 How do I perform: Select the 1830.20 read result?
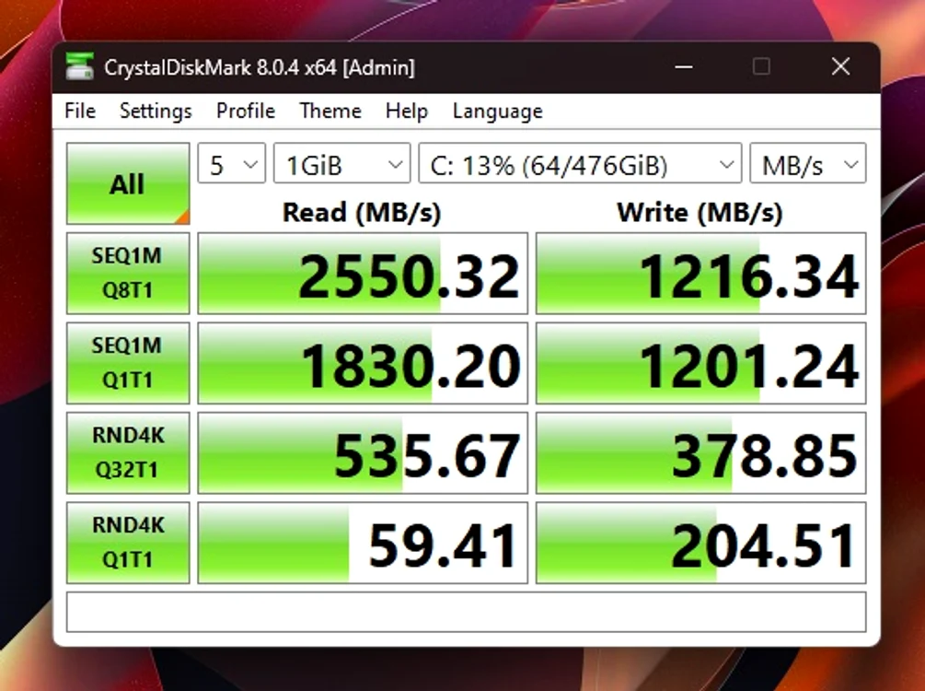click(363, 363)
